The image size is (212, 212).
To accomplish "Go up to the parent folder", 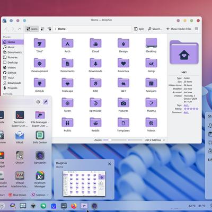I will click(20, 29).
